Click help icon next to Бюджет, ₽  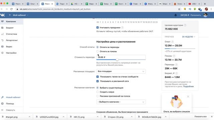tap(177, 73)
